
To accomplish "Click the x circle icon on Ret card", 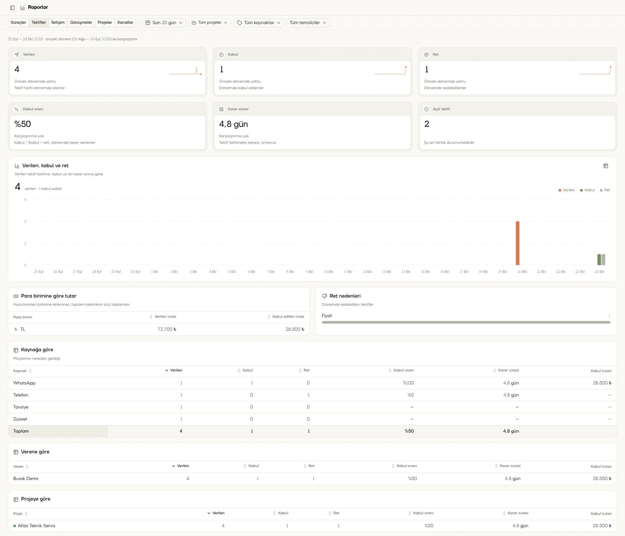I will point(426,55).
